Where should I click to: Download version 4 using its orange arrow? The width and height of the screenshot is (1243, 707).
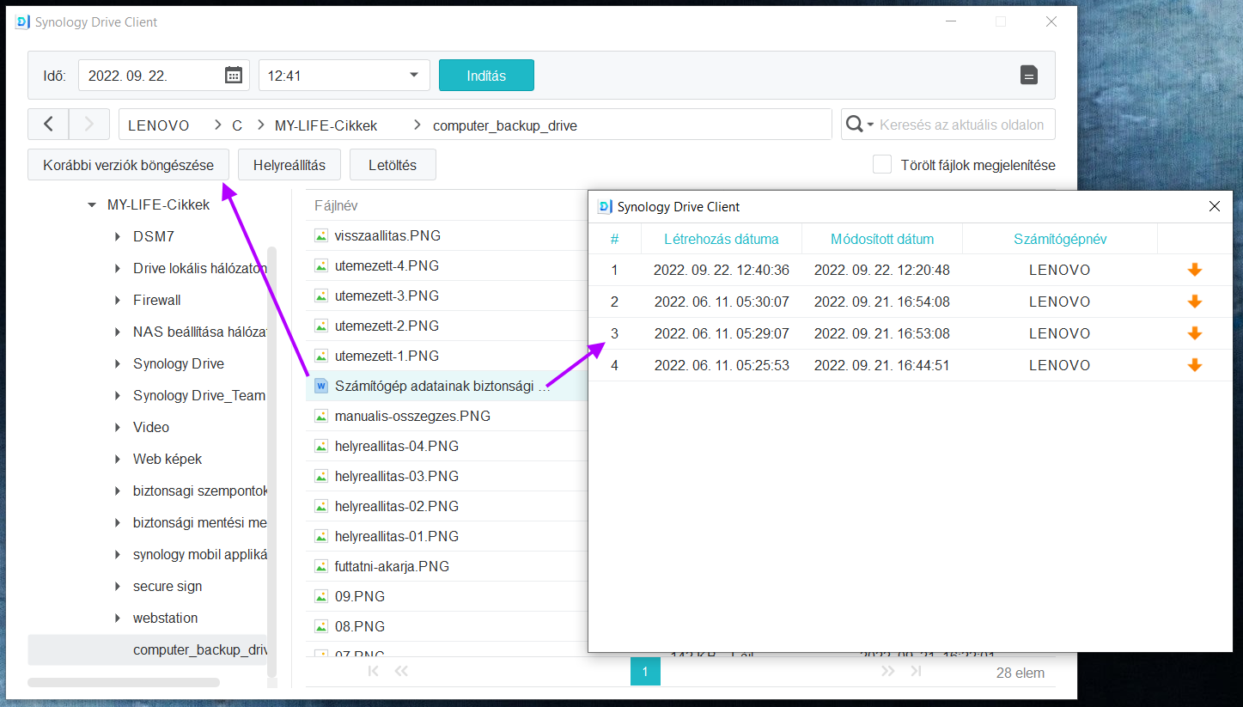tap(1194, 365)
